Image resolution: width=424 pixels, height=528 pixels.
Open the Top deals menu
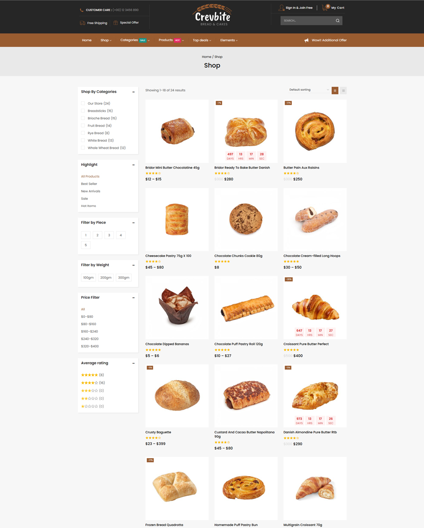(x=202, y=40)
